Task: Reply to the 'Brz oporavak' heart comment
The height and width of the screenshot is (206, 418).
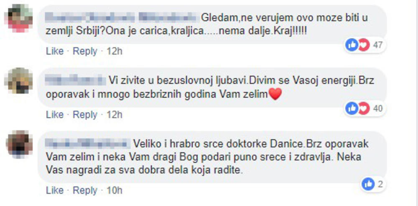Action: 85,115
